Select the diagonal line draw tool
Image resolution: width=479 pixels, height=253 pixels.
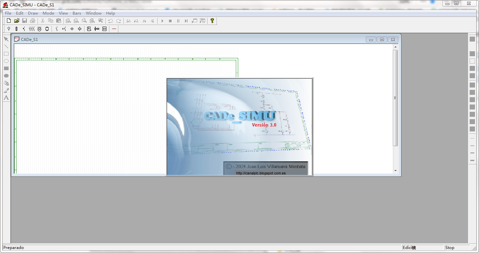6,46
